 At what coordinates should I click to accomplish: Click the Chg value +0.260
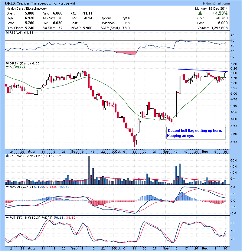point(222,18)
